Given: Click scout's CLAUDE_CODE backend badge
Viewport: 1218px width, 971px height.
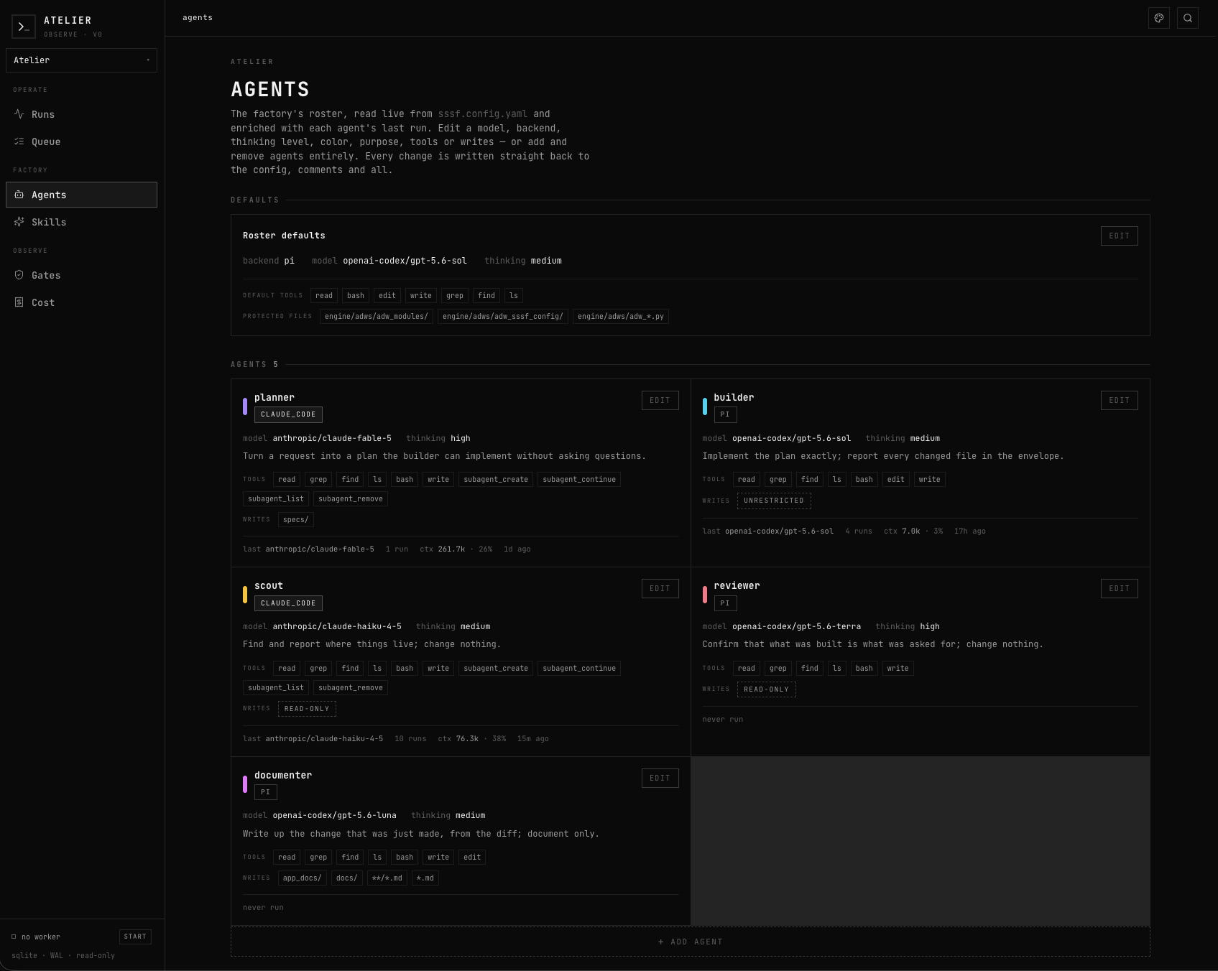Looking at the screenshot, I should pyautogui.click(x=288, y=603).
